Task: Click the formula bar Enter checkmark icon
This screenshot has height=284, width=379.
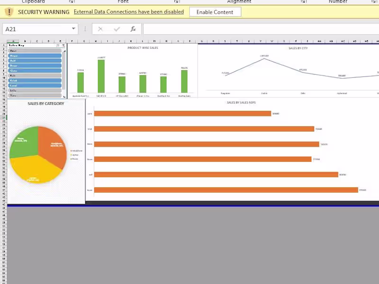Action: pos(117,29)
